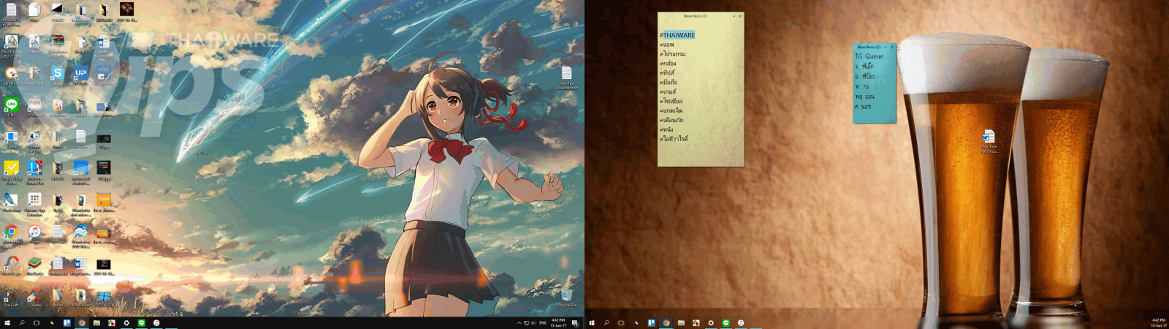Select the Google Chrome desktop shortcut
This screenshot has height=329, width=1169.
pos(11,232)
